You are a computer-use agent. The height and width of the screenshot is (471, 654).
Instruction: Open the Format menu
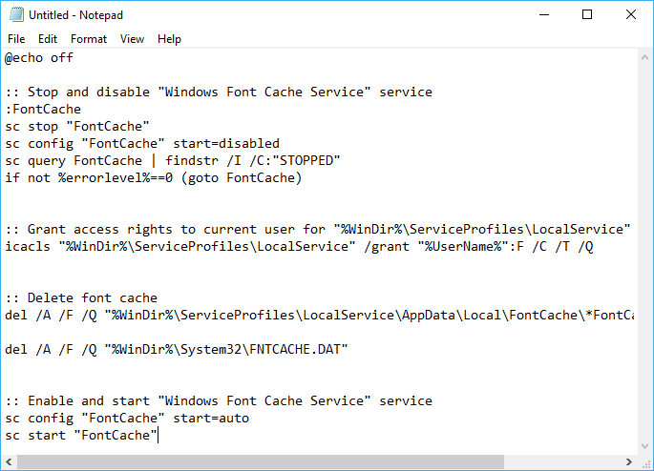89,39
